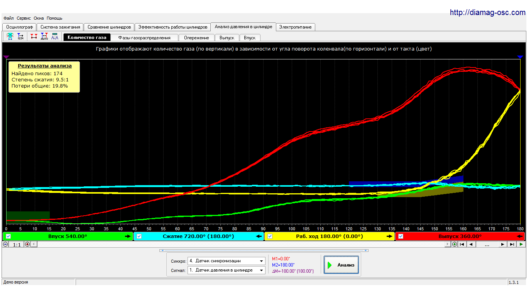
Task: Click the arrow on the Сжатие stroke bar
Action: coord(259,236)
